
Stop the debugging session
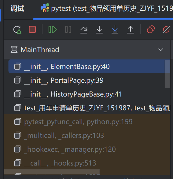[x=32, y=29]
